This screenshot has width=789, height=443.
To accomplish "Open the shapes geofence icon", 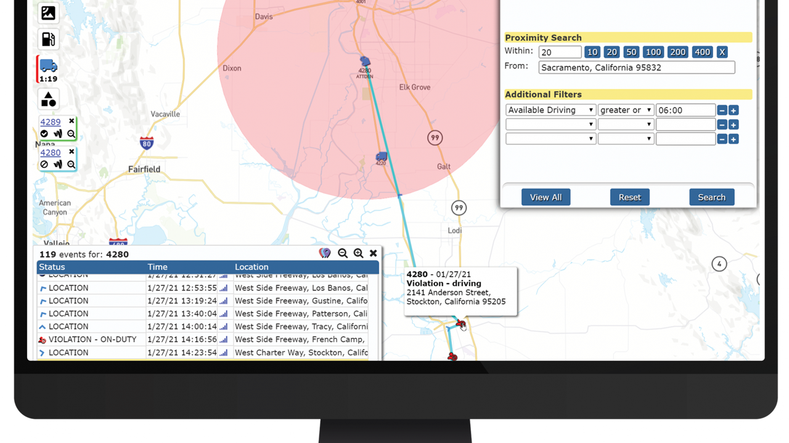I will (48, 99).
